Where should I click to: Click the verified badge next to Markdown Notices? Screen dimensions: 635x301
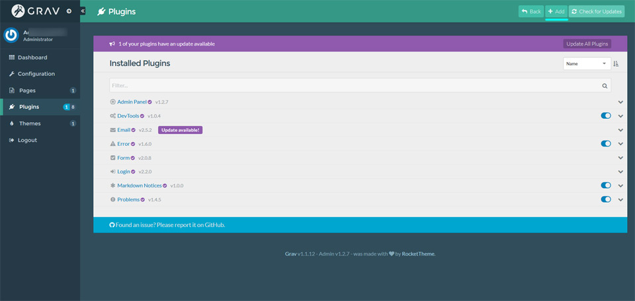165,186
